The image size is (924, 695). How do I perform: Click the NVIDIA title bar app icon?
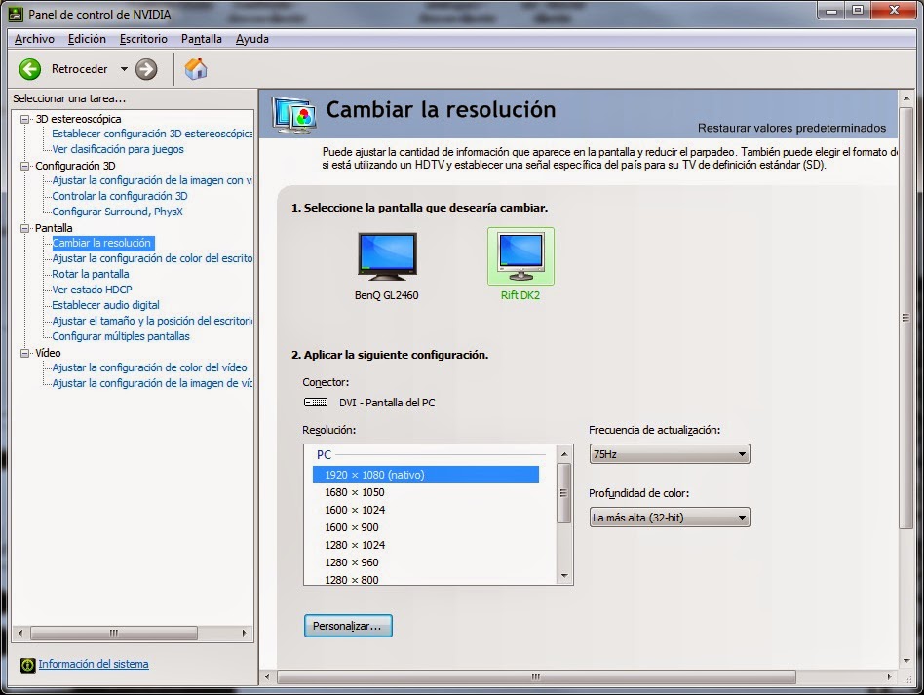click(x=16, y=14)
